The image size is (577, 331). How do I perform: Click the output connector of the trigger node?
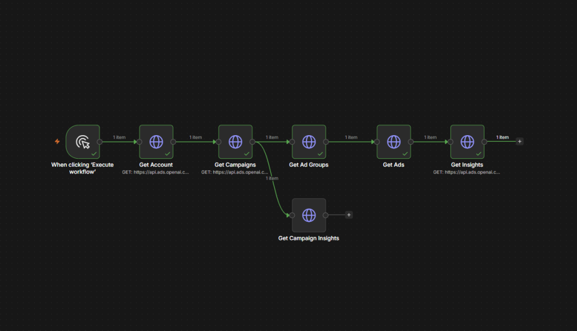pos(99,142)
